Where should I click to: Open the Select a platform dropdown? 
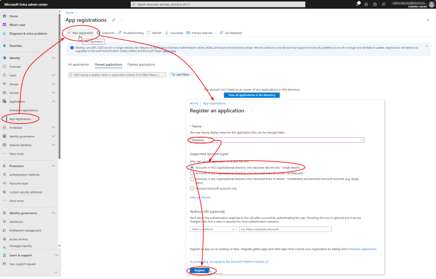click(x=213, y=229)
